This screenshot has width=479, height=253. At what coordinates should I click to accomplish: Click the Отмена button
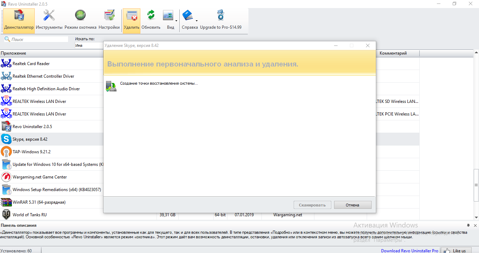tap(352, 205)
